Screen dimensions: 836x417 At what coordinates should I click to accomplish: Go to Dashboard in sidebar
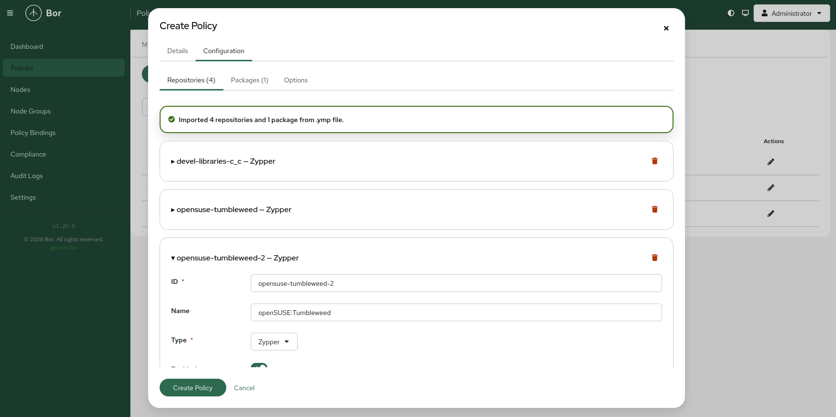pyautogui.click(x=64, y=46)
